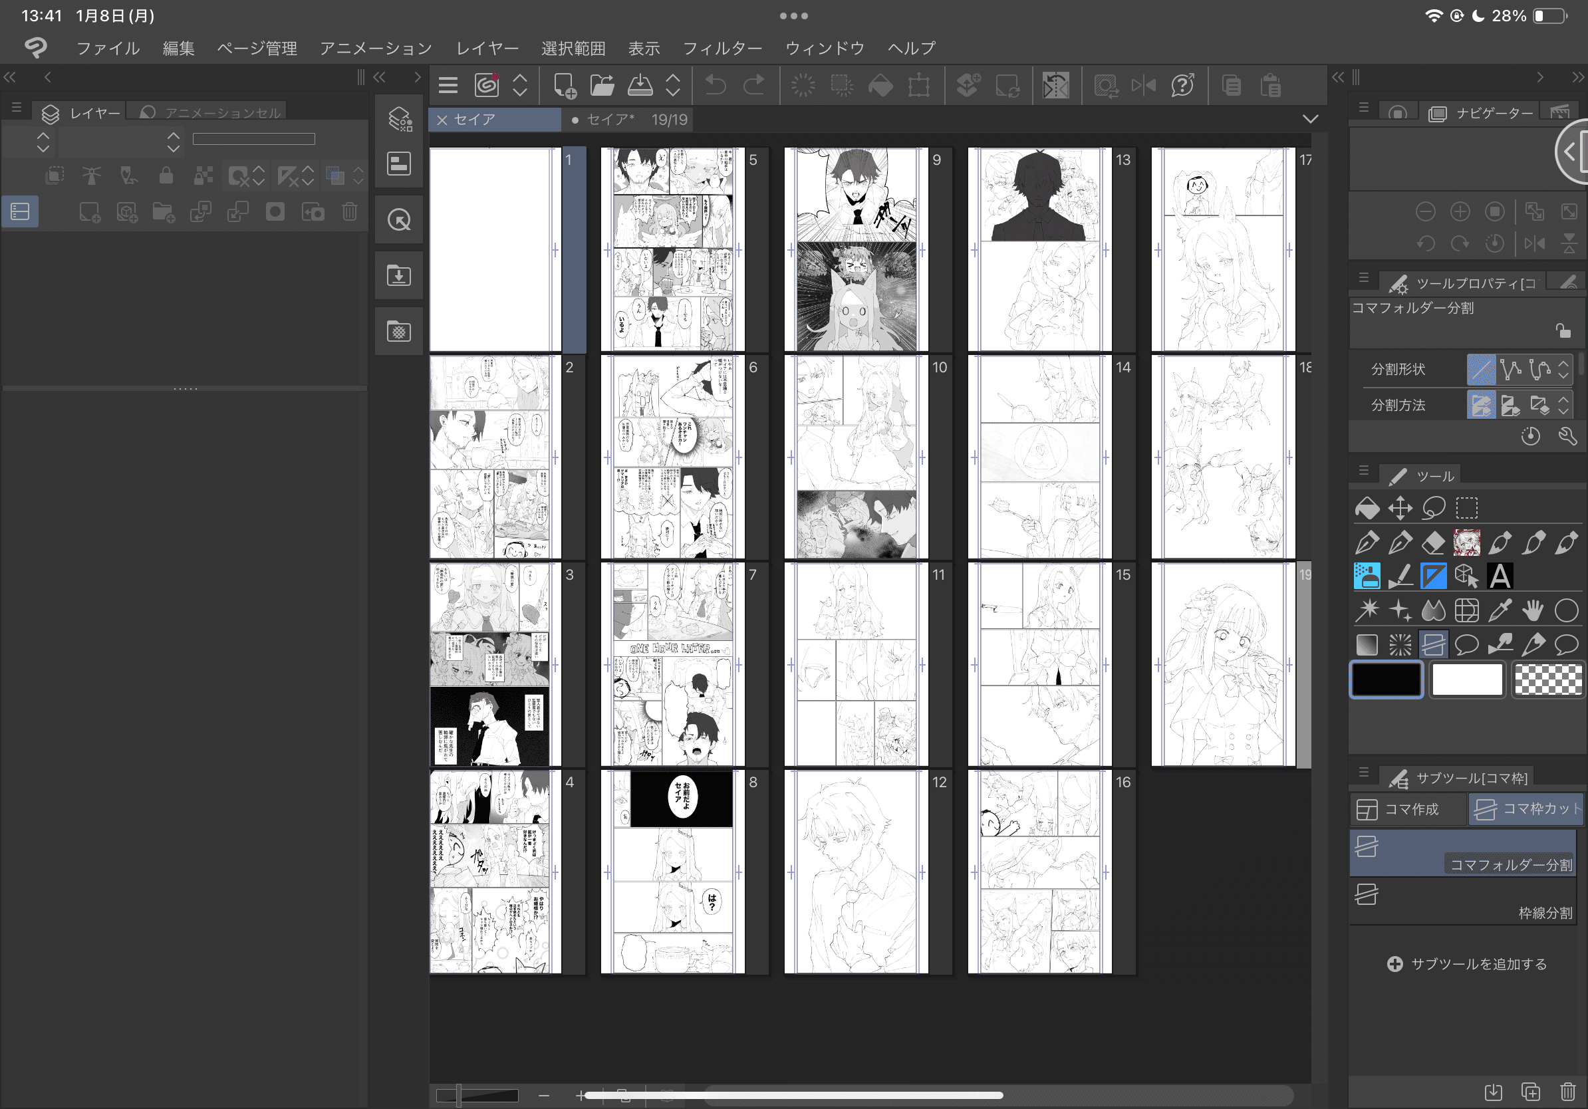Select the Eyedropper tool
Image resolution: width=1588 pixels, height=1109 pixels.
[1499, 610]
